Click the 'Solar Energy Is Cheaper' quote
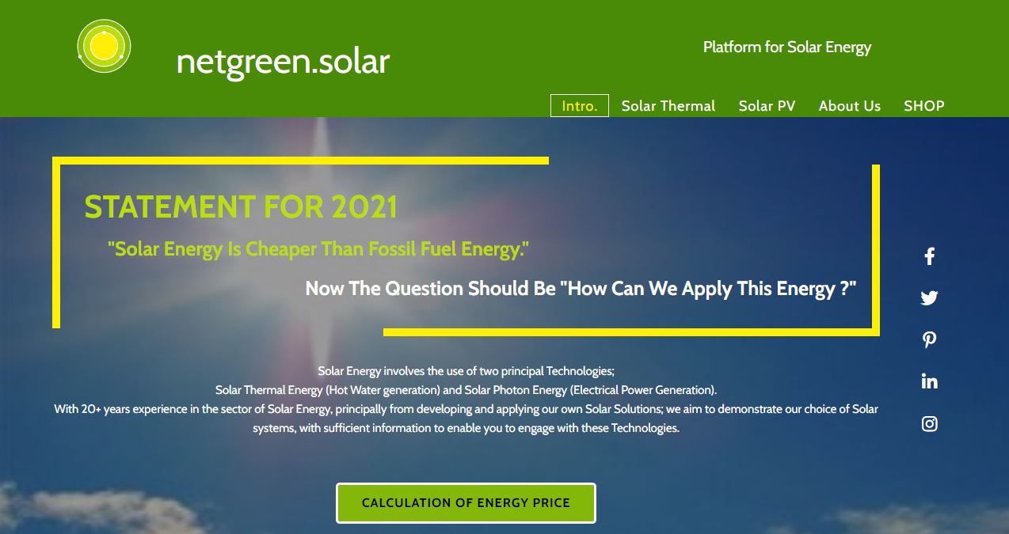 point(318,249)
